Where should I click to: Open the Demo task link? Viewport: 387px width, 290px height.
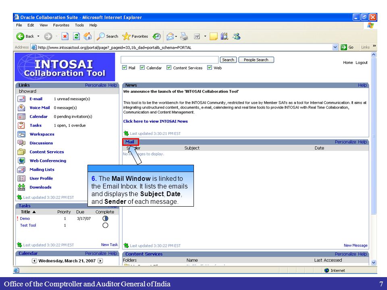click(x=25, y=218)
